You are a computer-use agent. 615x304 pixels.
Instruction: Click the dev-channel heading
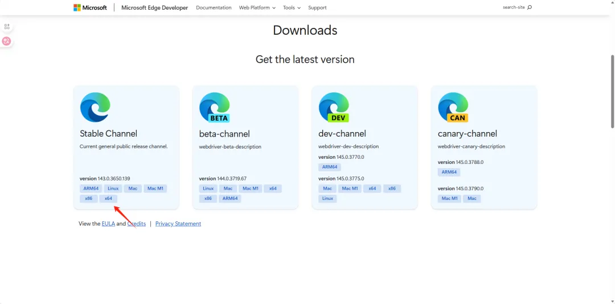[342, 134]
